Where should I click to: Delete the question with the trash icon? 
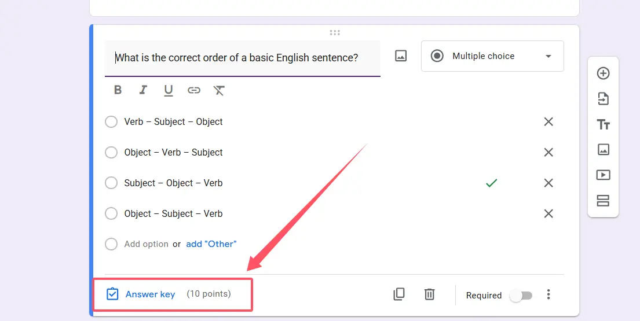tap(429, 294)
